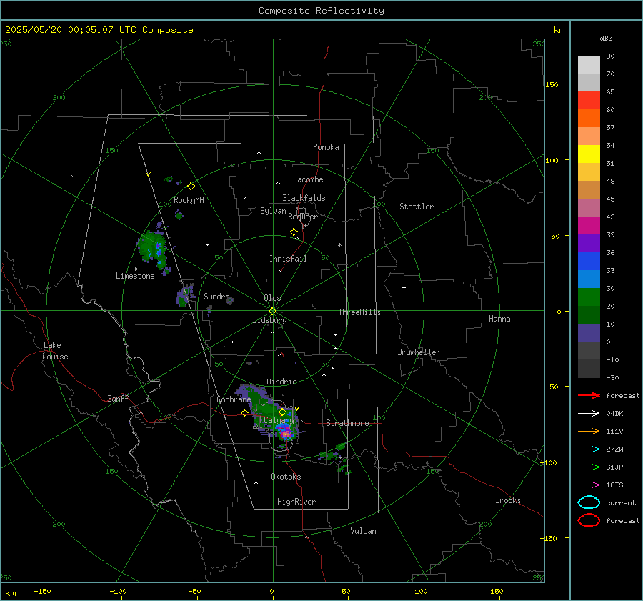Click the Didsbury label
This screenshot has height=601, width=643.
click(269, 320)
